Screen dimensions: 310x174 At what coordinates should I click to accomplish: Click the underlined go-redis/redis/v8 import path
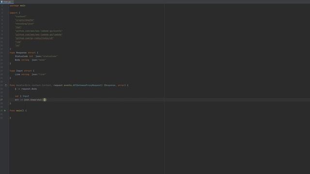pos(34,38)
